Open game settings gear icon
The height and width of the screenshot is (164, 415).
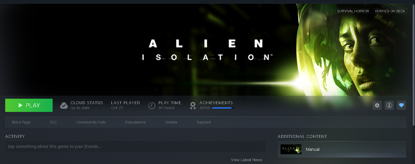(377, 105)
